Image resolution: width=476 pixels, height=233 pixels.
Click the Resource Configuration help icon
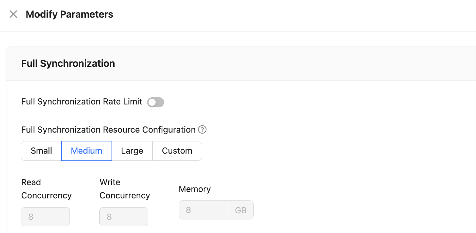[x=202, y=130]
